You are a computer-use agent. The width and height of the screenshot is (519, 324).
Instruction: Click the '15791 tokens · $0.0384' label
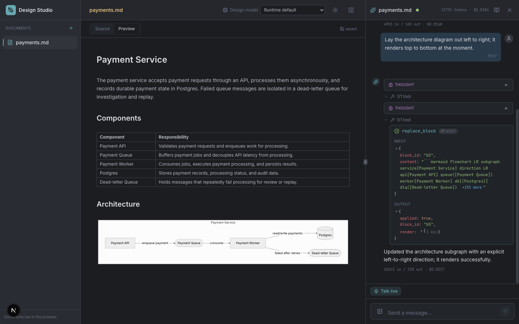click(x=465, y=10)
